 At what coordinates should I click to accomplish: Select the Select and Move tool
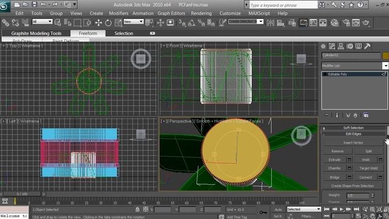pos(98,23)
